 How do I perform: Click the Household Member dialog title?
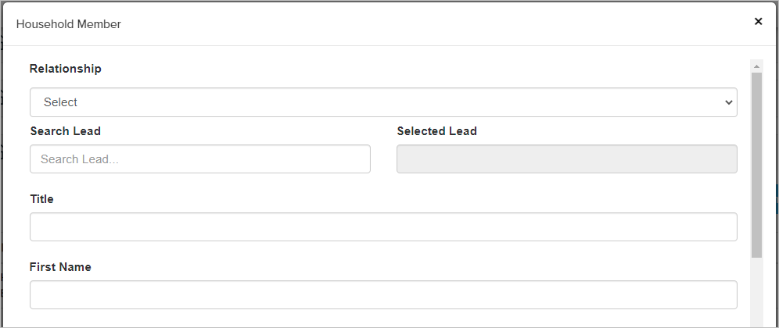point(69,24)
